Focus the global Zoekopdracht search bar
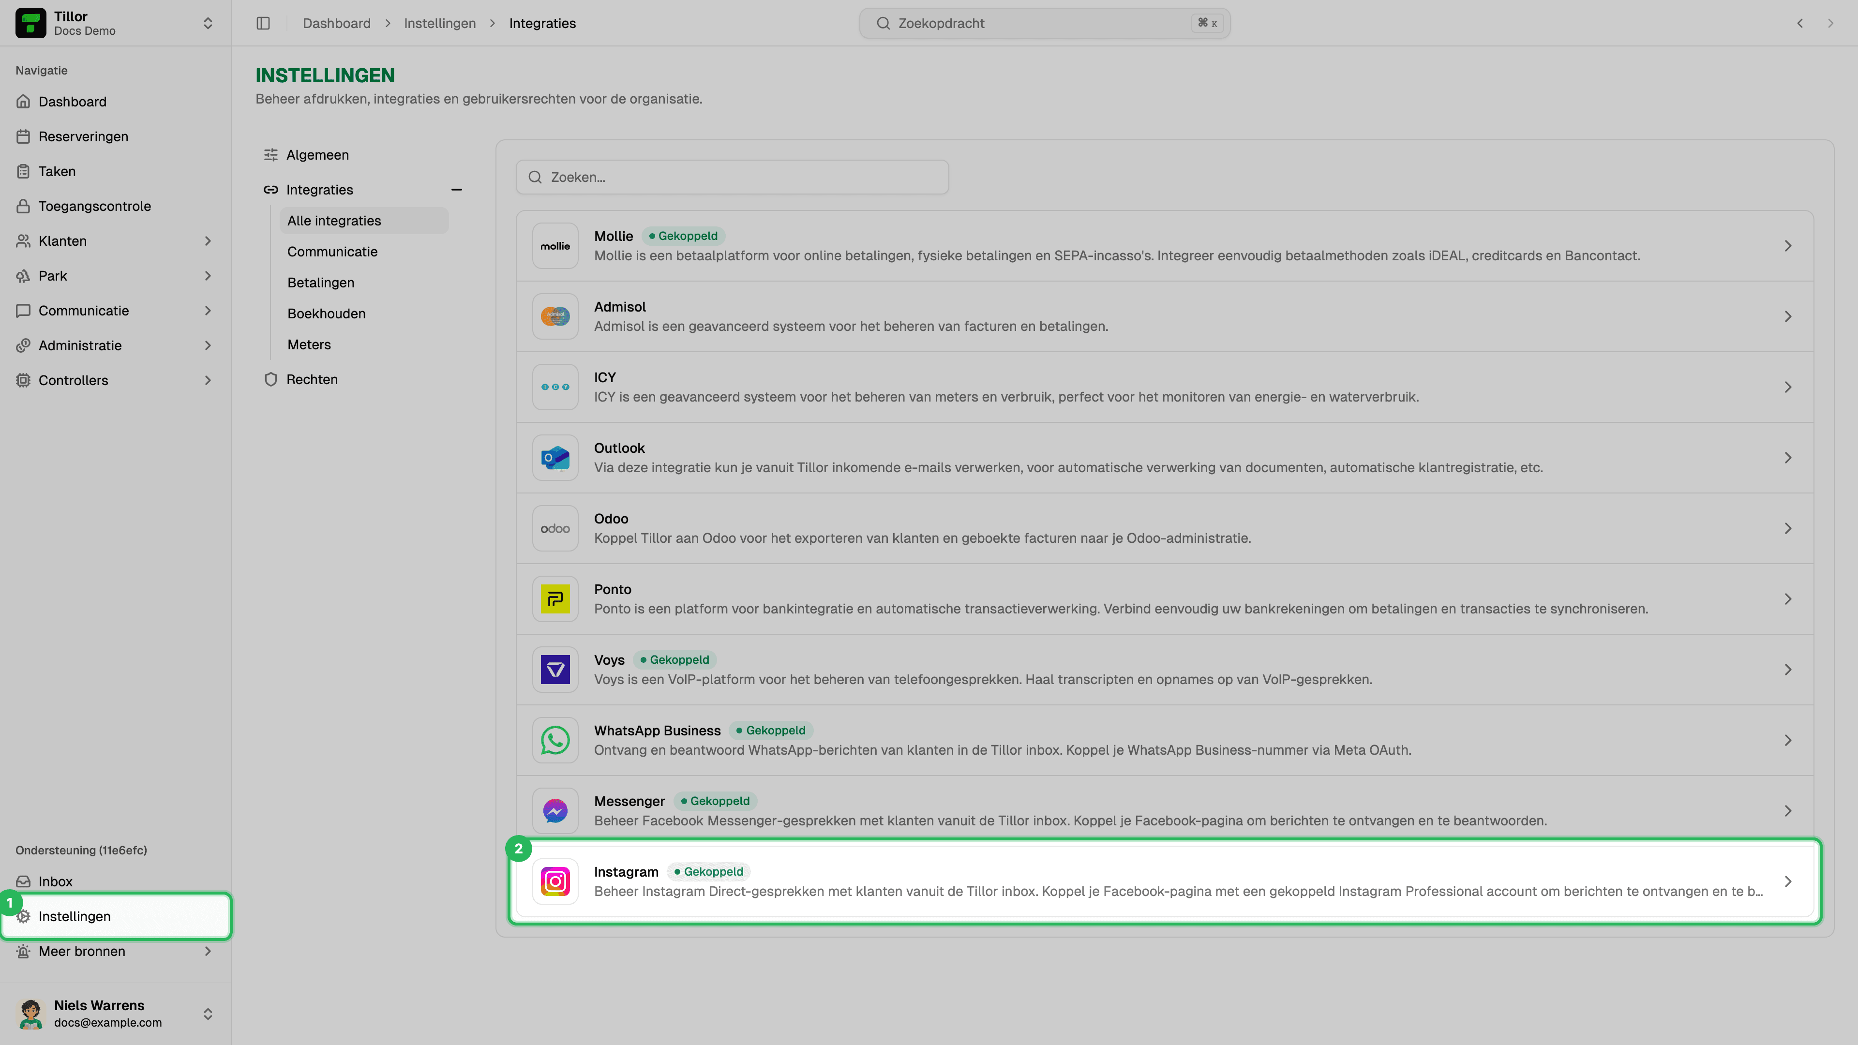The image size is (1858, 1045). point(1045,23)
